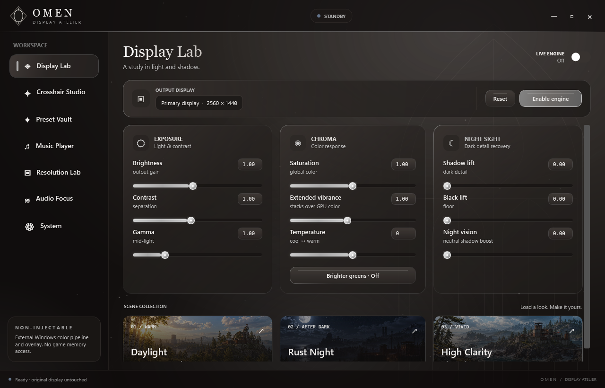Viewport: 605px width, 388px height.
Task: Open Daylight scene via its arrow icon
Action: tap(261, 331)
